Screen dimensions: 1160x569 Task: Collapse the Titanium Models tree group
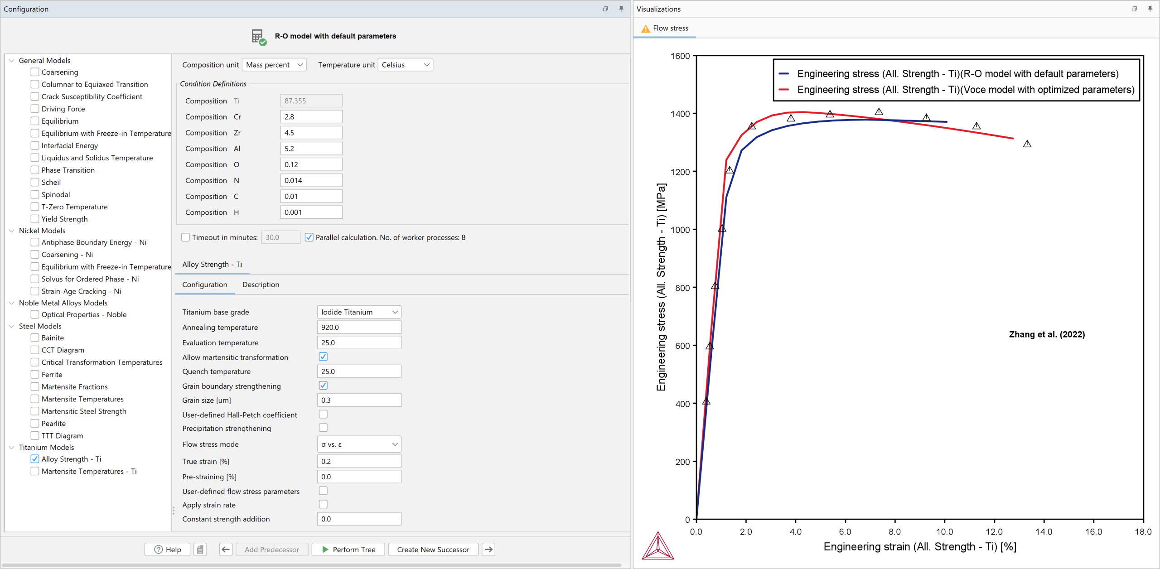click(12, 447)
